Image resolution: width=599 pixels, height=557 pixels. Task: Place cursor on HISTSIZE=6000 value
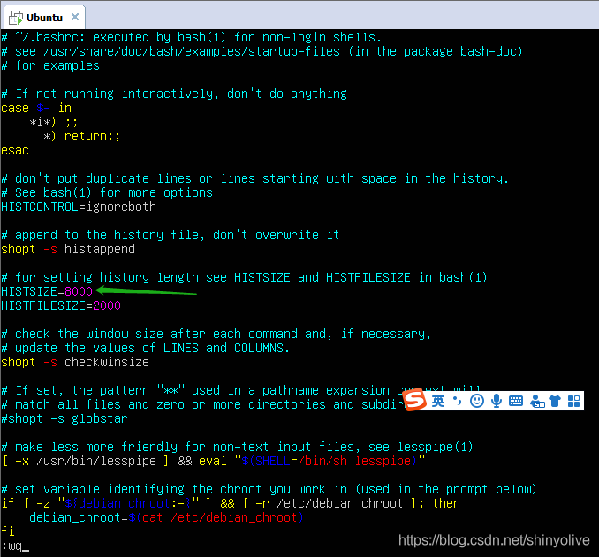click(78, 291)
